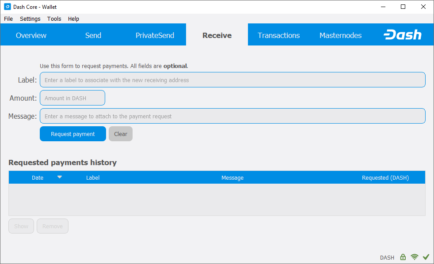The height and width of the screenshot is (264, 434).
Task: Switch to the Transactions tab
Action: pyautogui.click(x=279, y=35)
